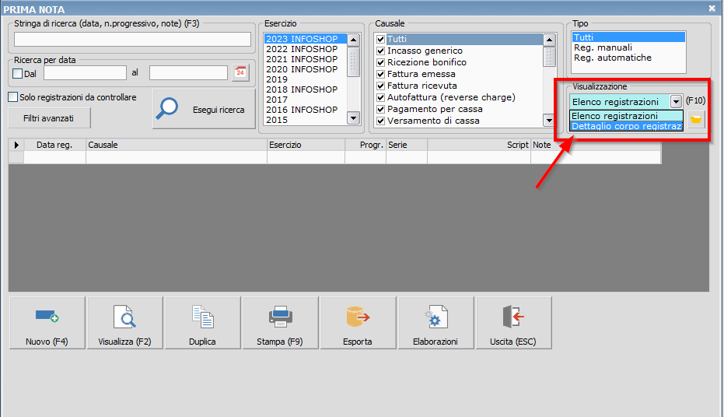Click the 'al' end date field
Image resolution: width=724 pixels, height=417 pixels.
[x=188, y=73]
